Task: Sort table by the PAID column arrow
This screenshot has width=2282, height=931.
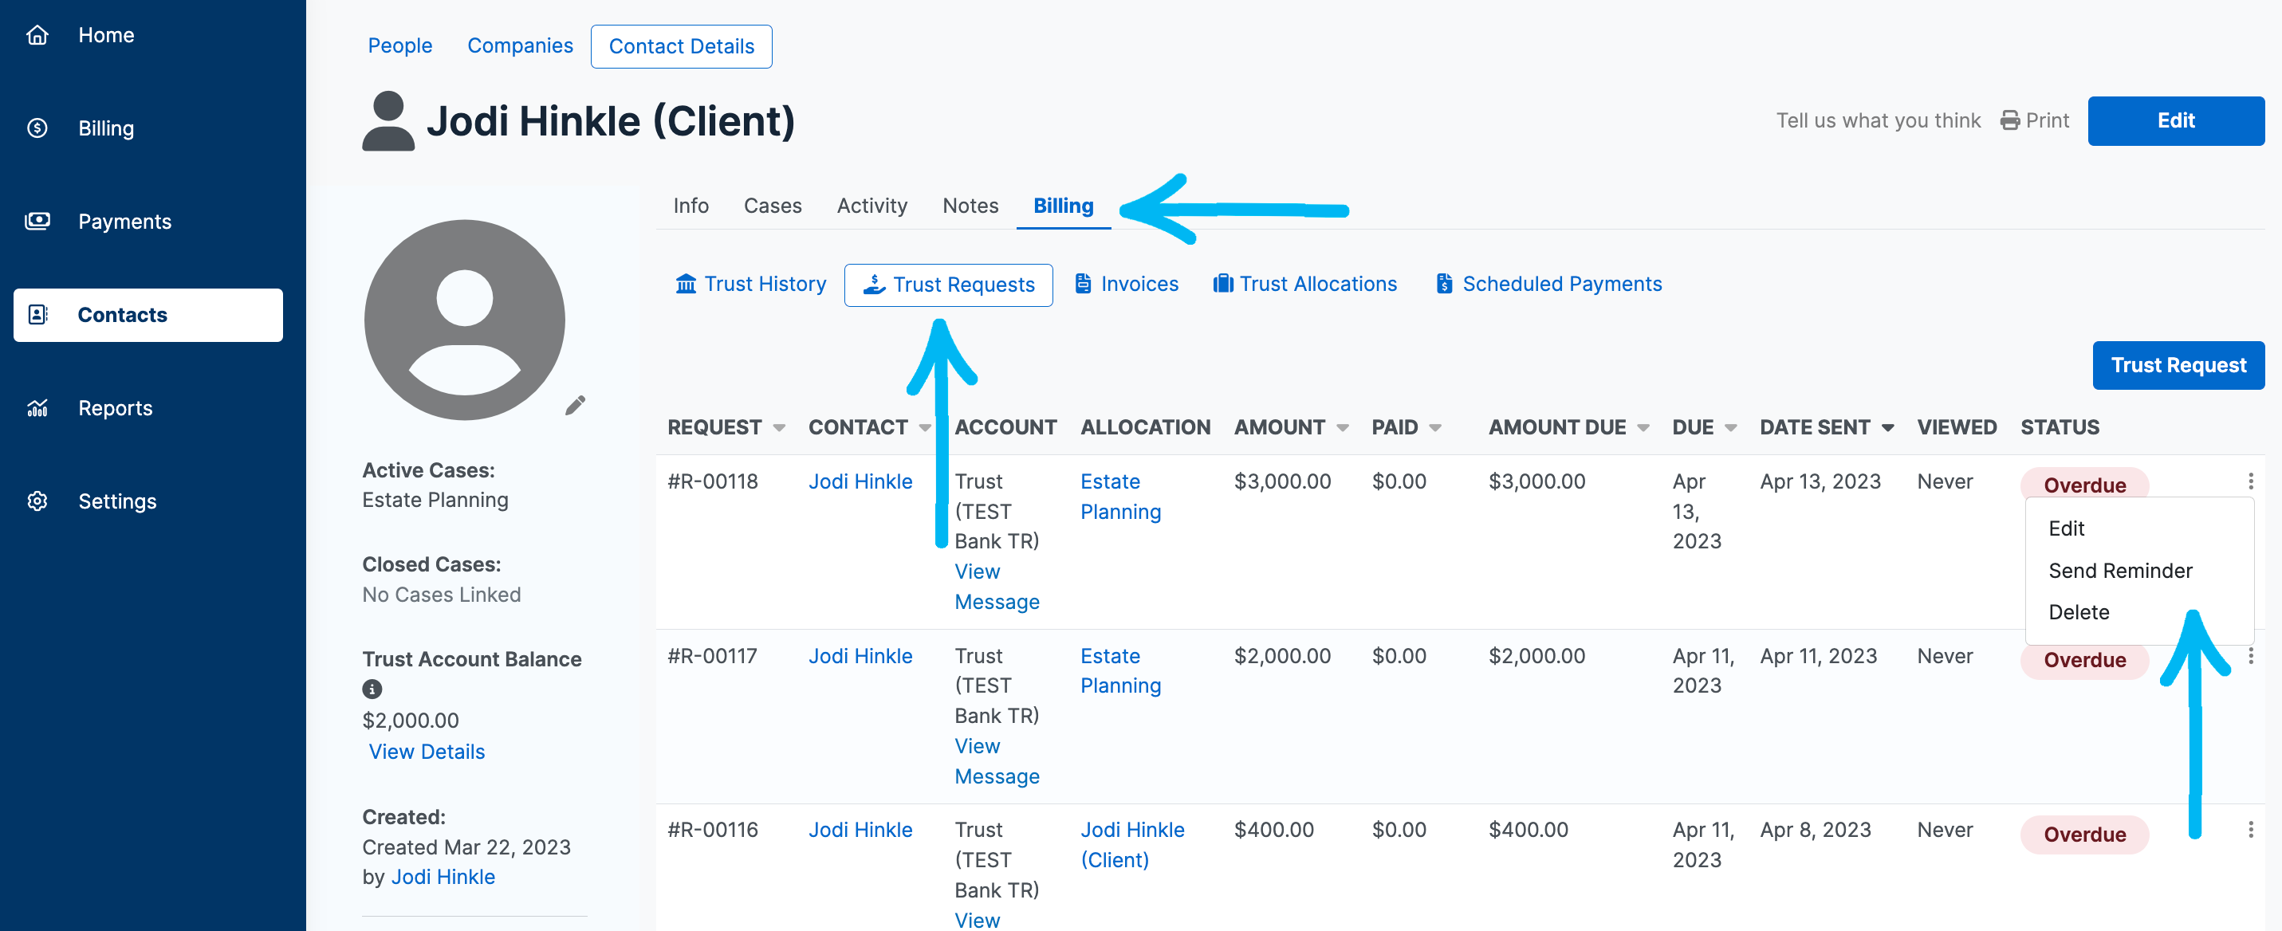Action: pos(1434,427)
